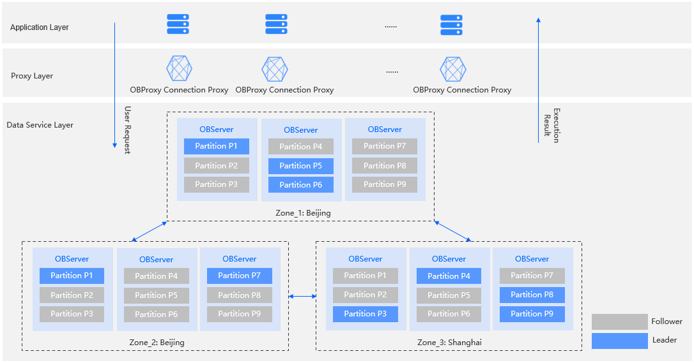Select Partition P9 in Zone_1: Beijing

(x=385, y=184)
